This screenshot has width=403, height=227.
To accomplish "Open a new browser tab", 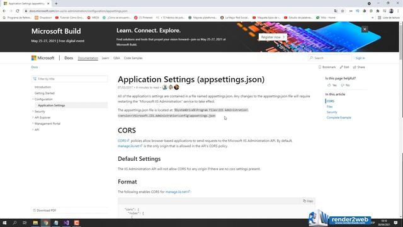I will point(56,4).
